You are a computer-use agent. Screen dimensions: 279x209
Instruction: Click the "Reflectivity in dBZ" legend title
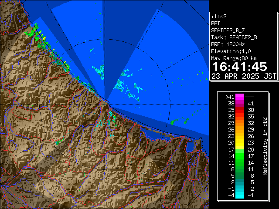[265, 146]
